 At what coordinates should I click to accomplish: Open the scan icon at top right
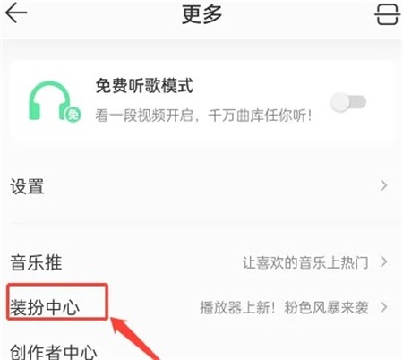[x=387, y=13]
